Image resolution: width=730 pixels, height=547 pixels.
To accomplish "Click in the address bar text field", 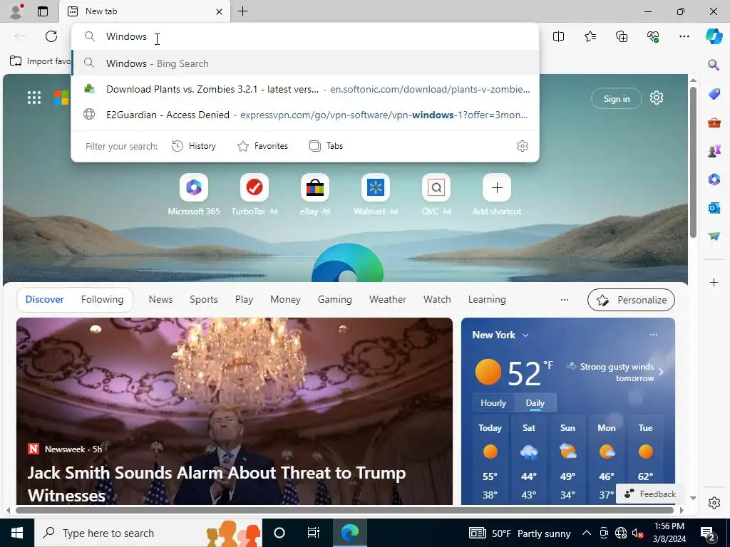I will [x=305, y=36].
